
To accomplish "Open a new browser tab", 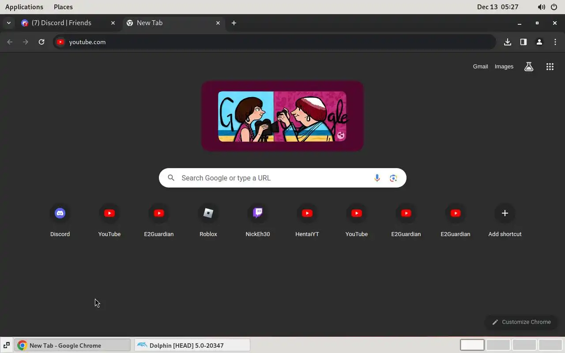I will 234,23.
